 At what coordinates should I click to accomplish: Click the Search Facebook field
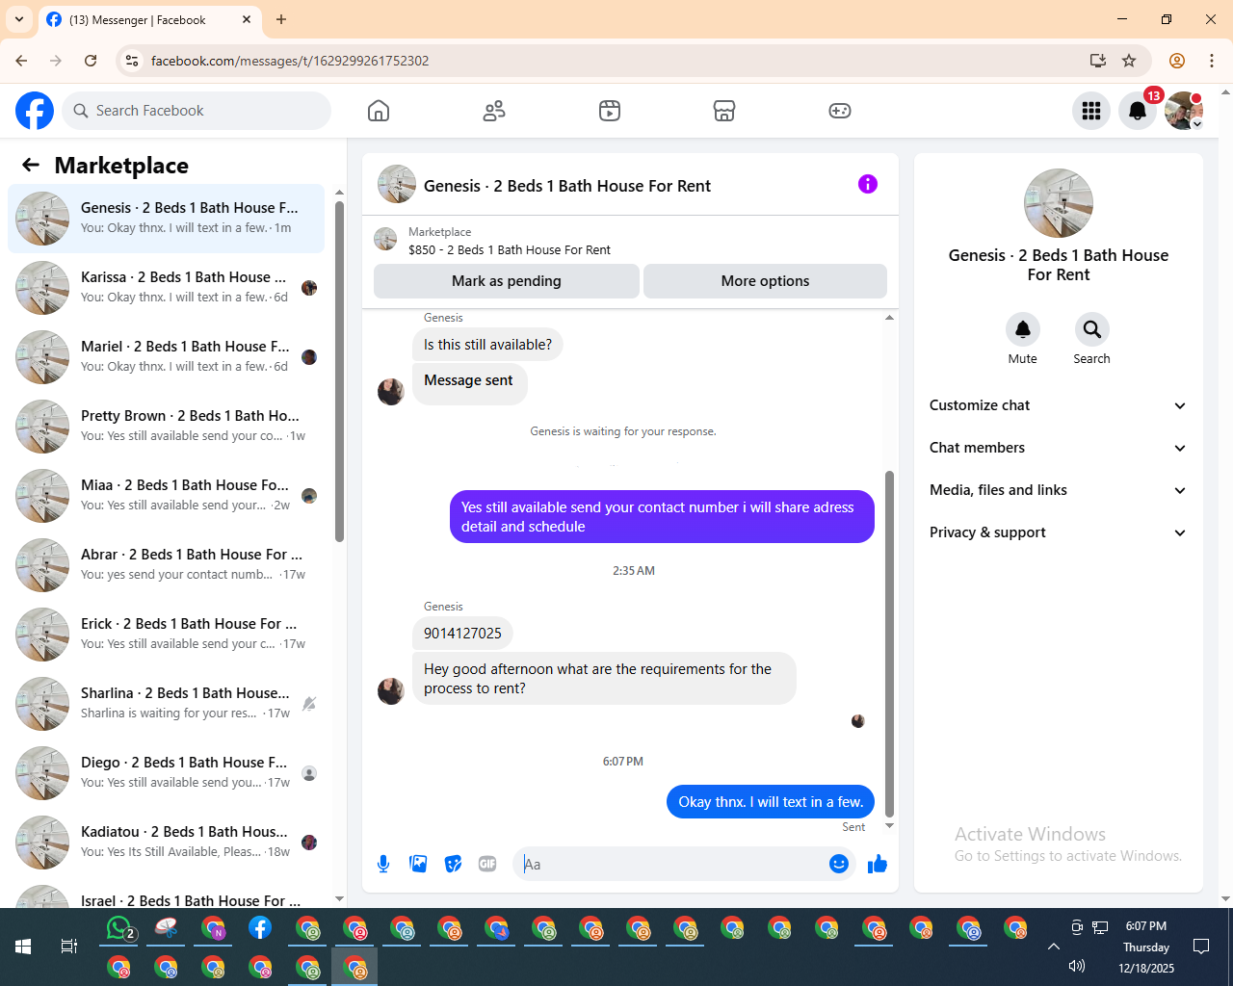(197, 111)
